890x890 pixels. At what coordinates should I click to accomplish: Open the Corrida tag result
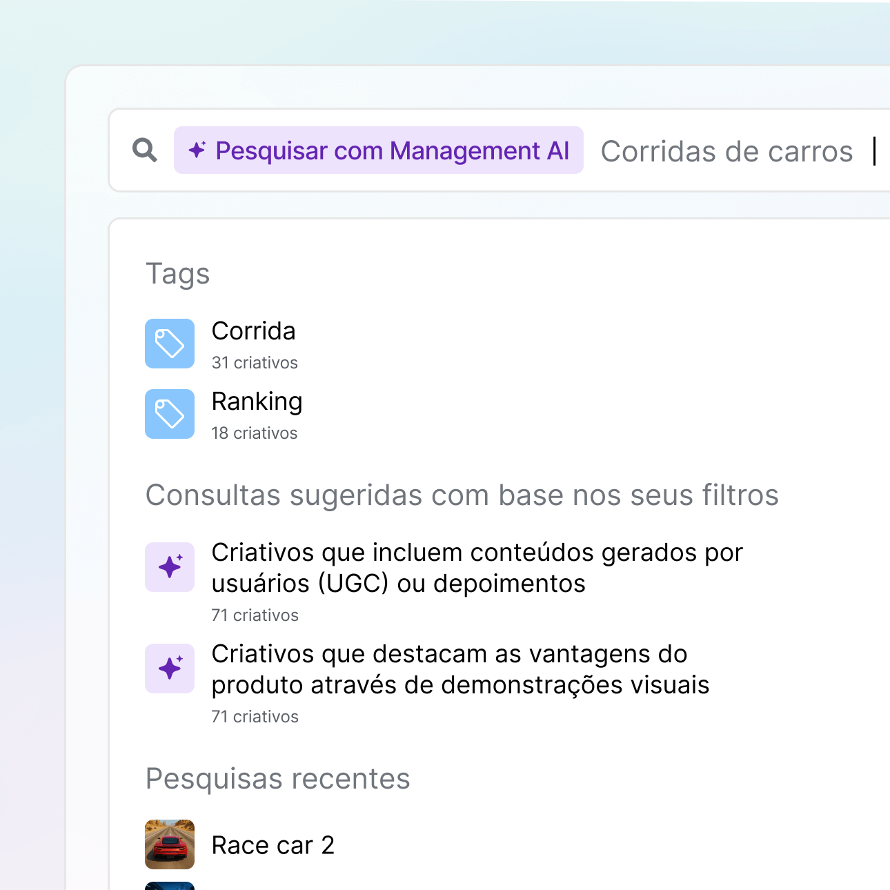coord(253,331)
